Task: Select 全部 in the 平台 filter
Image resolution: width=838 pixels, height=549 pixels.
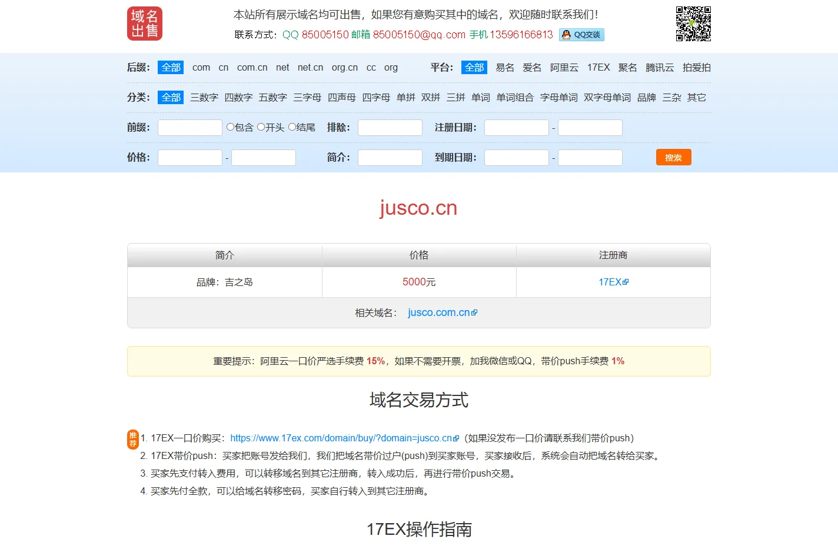Action: point(474,68)
